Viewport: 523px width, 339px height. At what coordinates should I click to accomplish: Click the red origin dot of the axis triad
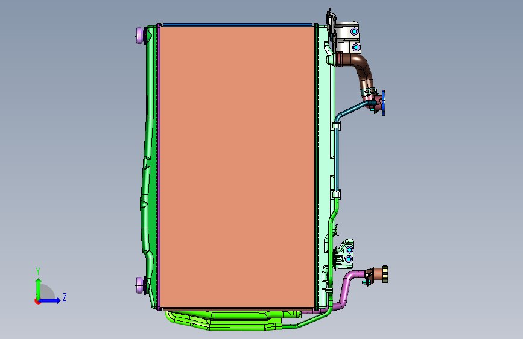[37, 301]
